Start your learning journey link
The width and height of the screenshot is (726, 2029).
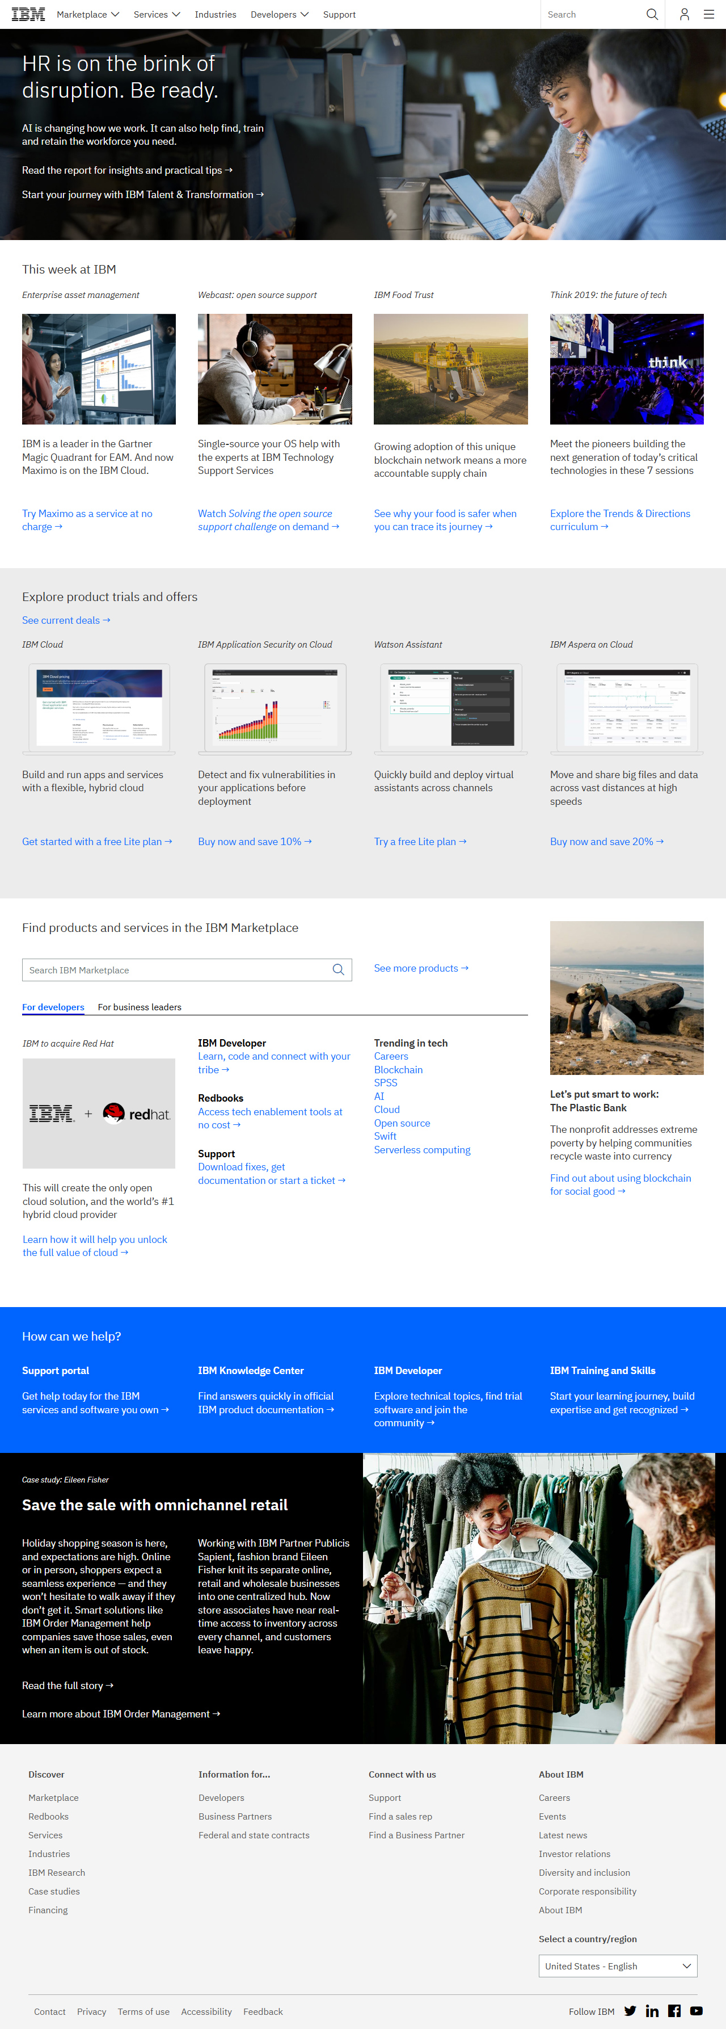click(622, 1402)
